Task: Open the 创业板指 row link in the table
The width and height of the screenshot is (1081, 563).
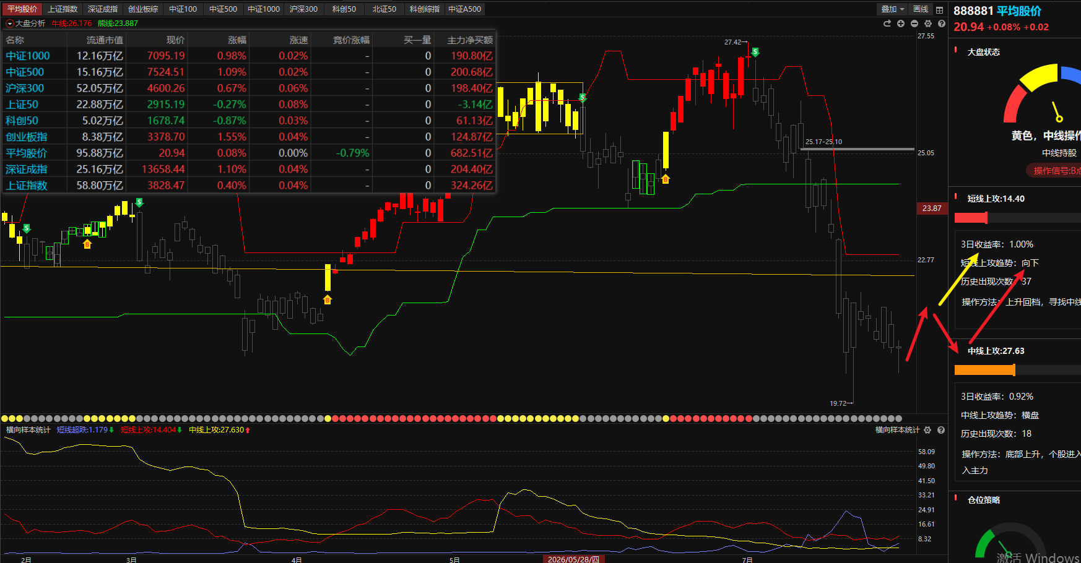Action: click(x=27, y=137)
